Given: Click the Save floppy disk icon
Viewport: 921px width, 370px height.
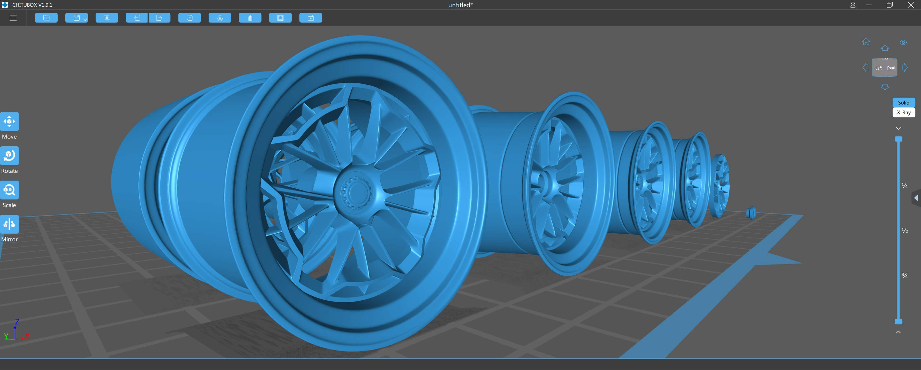Looking at the screenshot, I should pyautogui.click(x=76, y=18).
